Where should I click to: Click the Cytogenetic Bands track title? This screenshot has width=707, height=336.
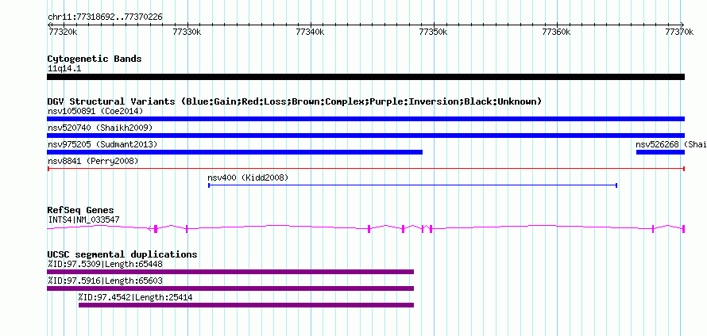point(95,59)
